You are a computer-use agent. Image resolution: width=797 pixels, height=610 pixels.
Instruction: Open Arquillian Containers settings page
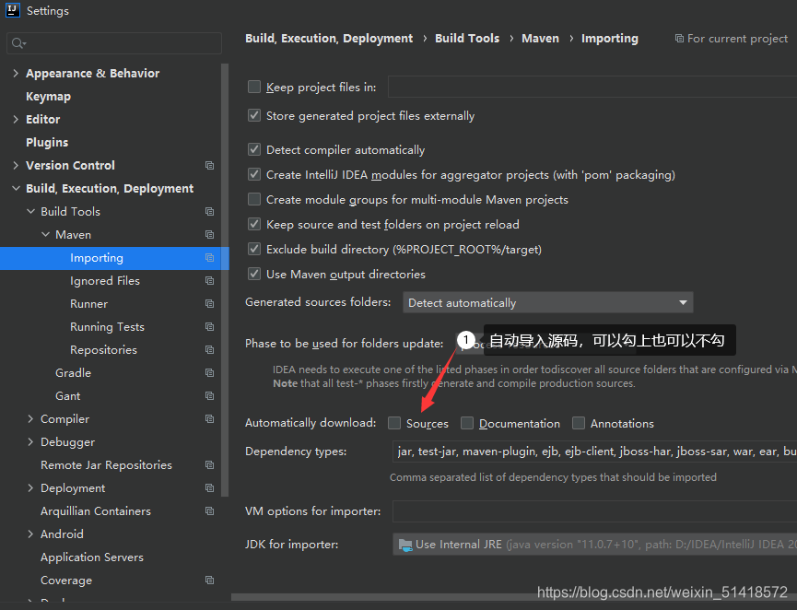pyautogui.click(x=96, y=510)
